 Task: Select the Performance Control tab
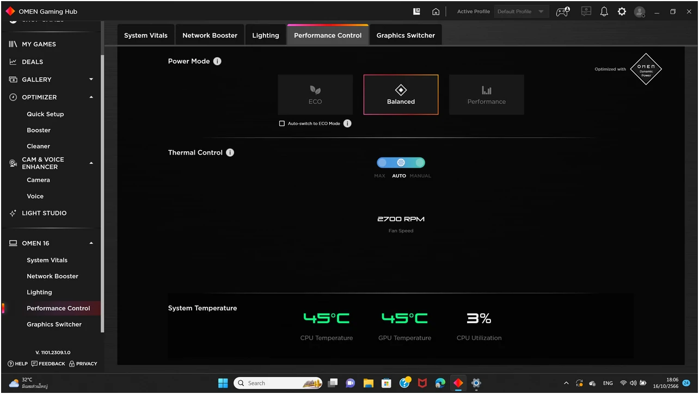pos(328,35)
